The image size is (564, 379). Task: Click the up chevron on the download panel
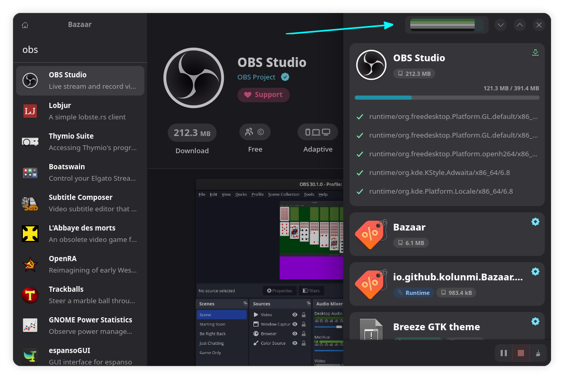click(x=519, y=24)
